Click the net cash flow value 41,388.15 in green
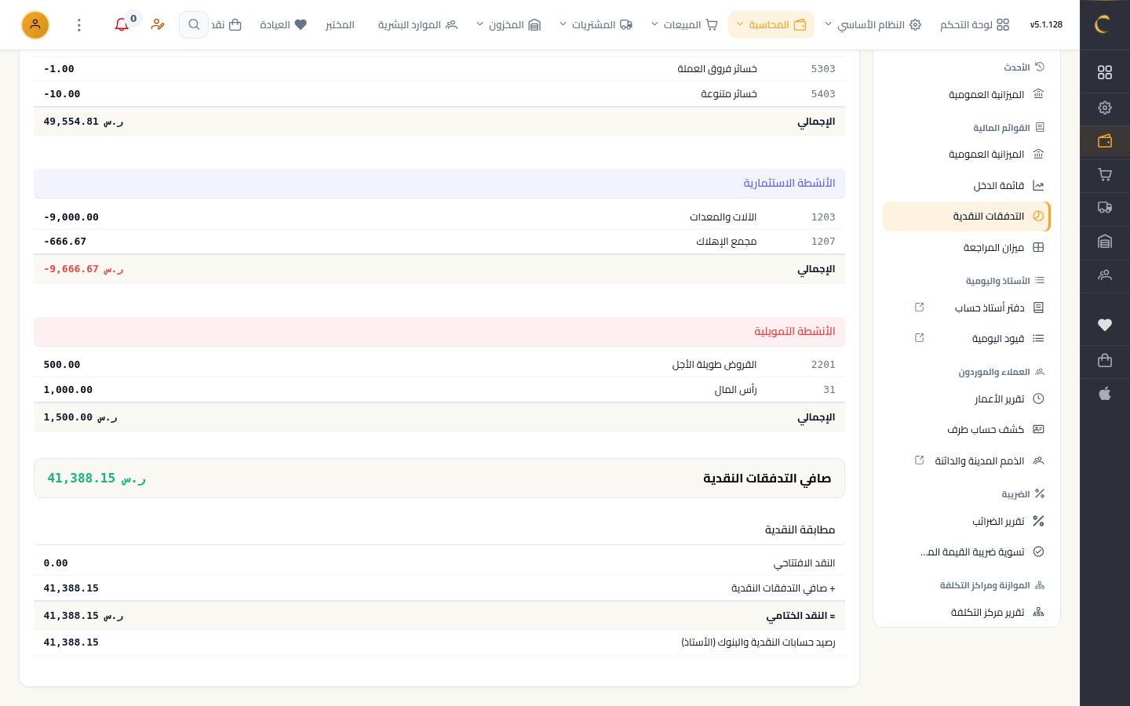The width and height of the screenshot is (1130, 706). [97, 479]
